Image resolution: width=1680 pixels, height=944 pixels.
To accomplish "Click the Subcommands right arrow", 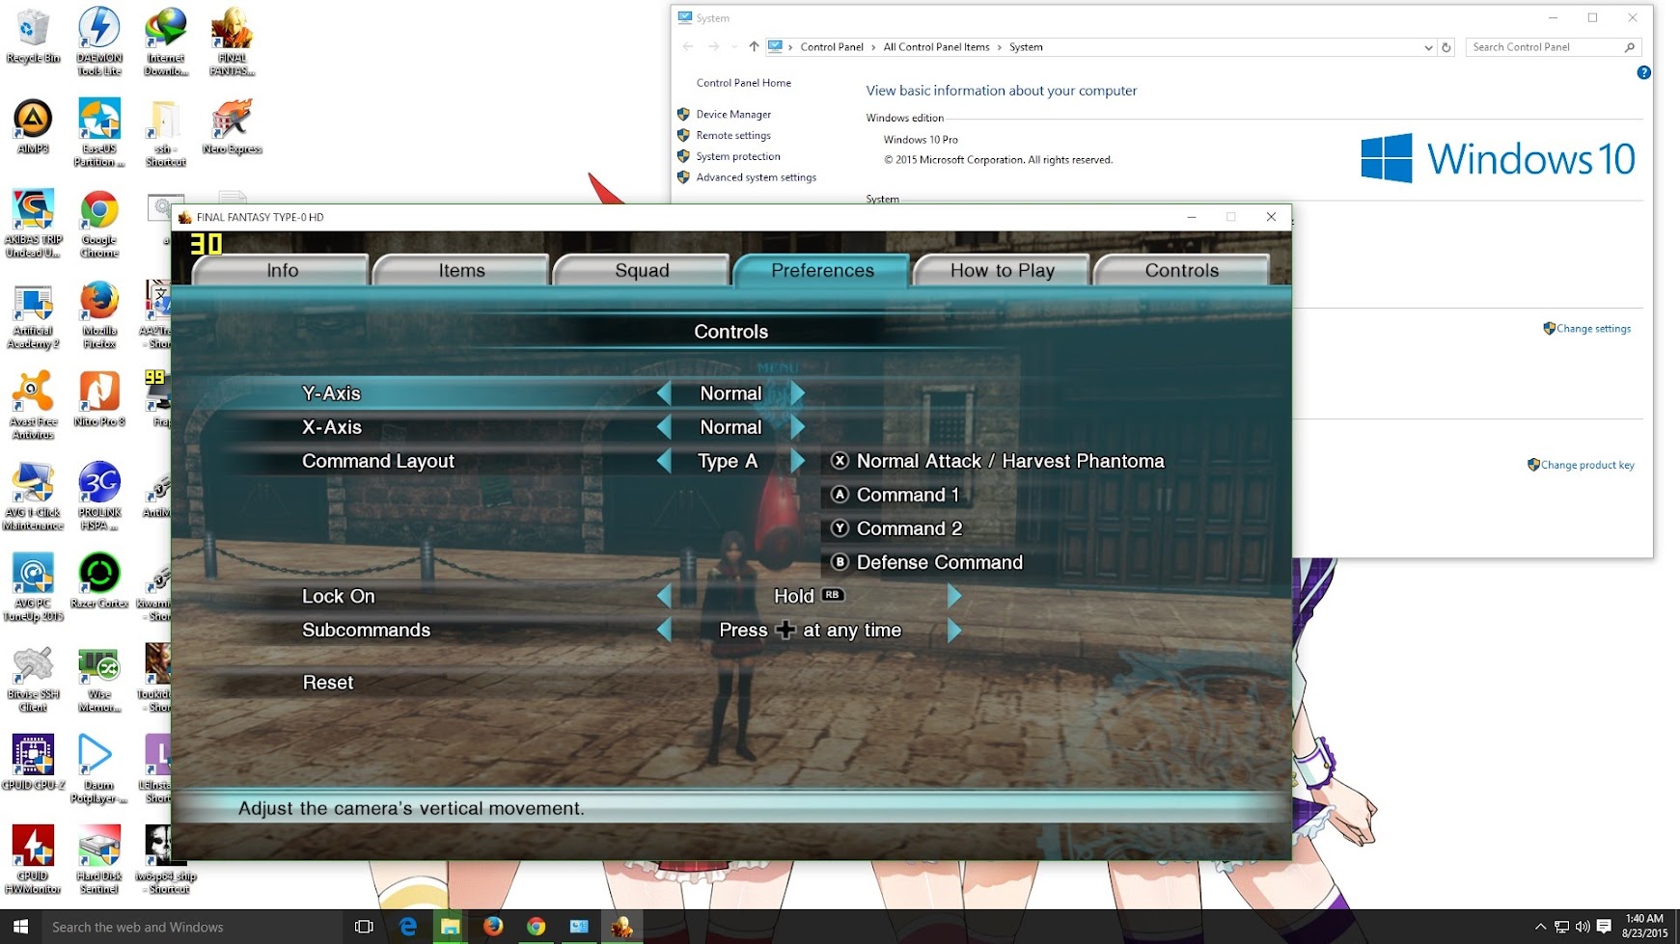I will tap(954, 630).
